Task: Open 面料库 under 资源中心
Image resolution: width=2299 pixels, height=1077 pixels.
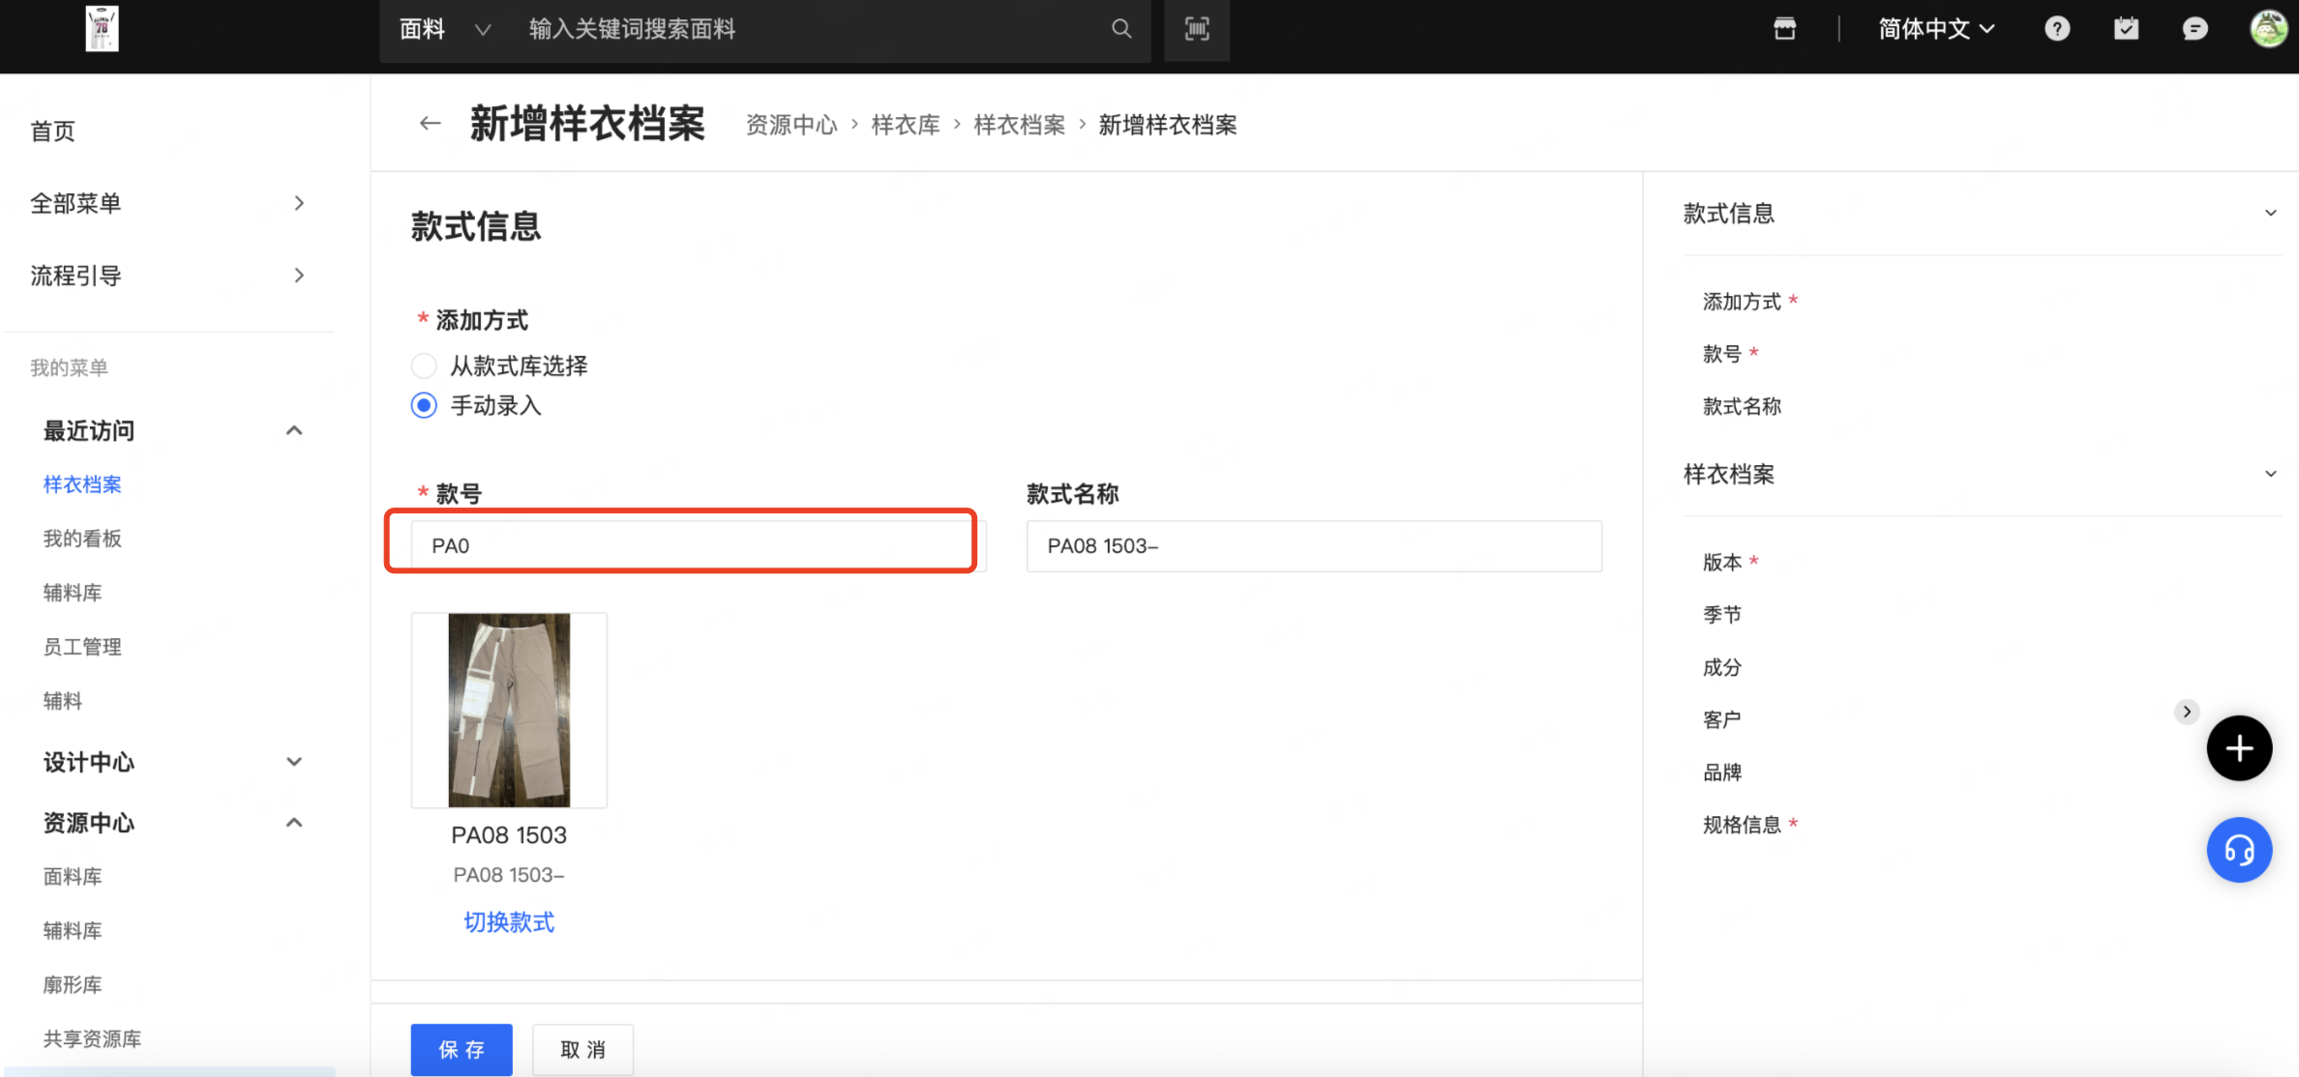Action: (73, 877)
